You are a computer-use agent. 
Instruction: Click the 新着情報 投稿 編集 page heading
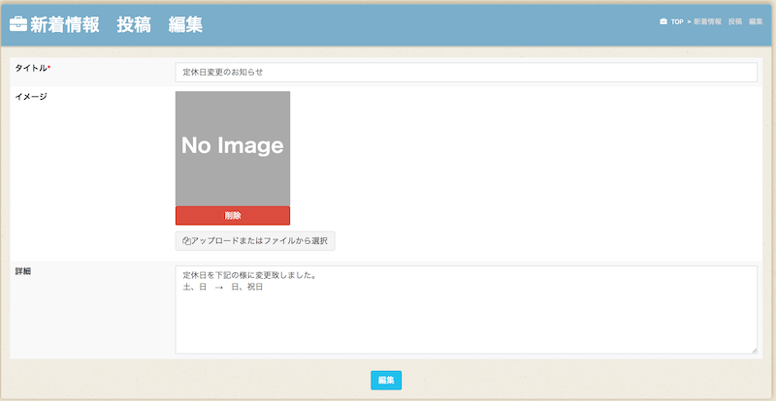tap(116, 25)
